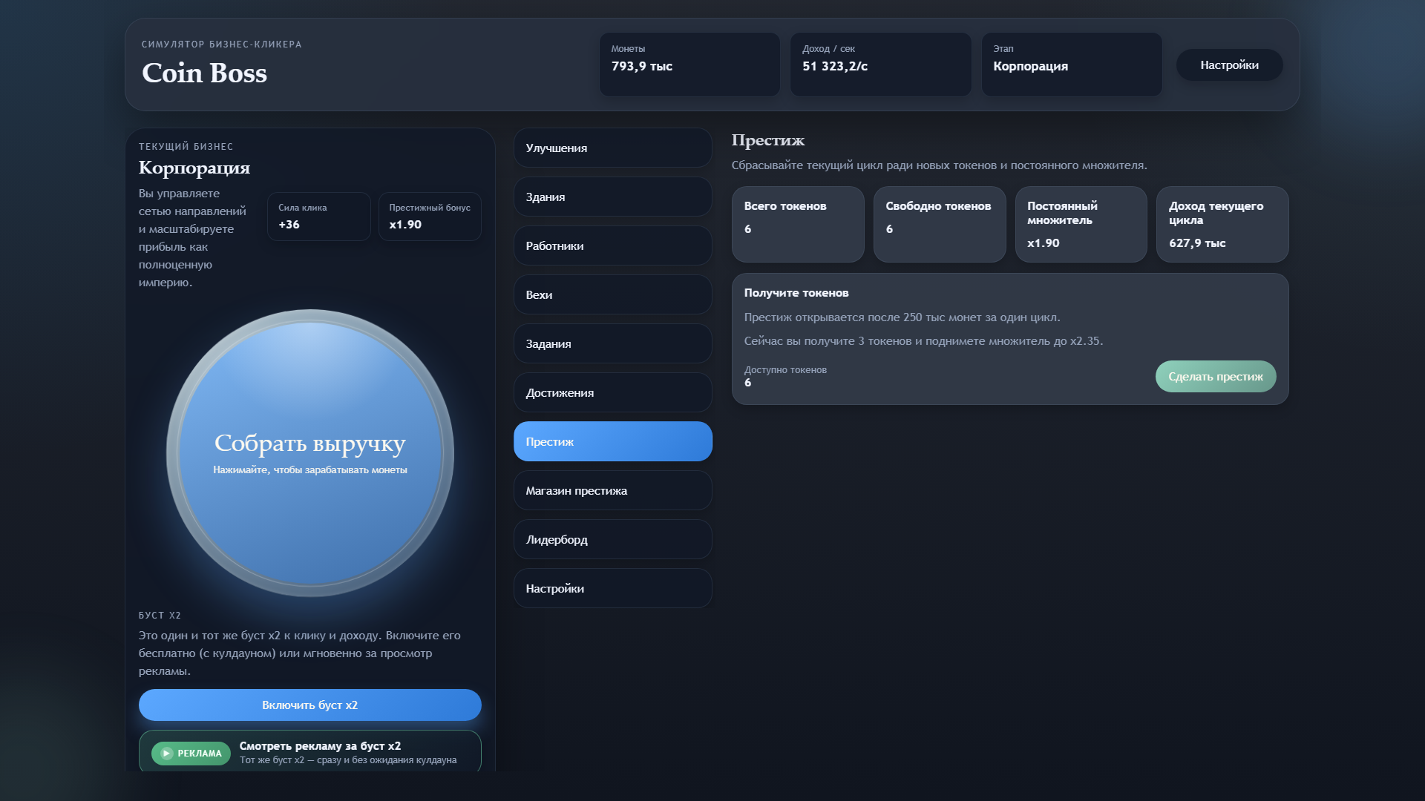Viewport: 1425px width, 801px height.
Task: Select the active Престиж tab
Action: point(612,441)
